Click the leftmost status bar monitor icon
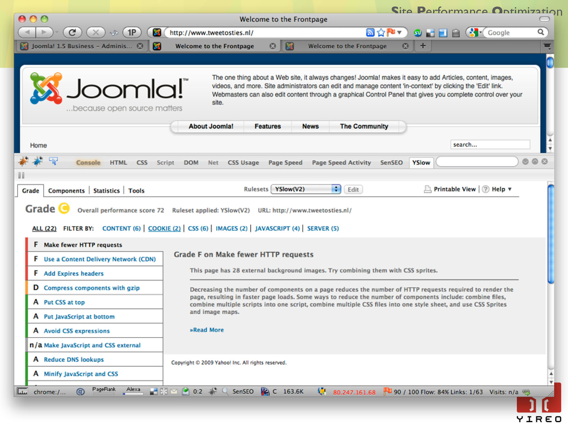 22,392
